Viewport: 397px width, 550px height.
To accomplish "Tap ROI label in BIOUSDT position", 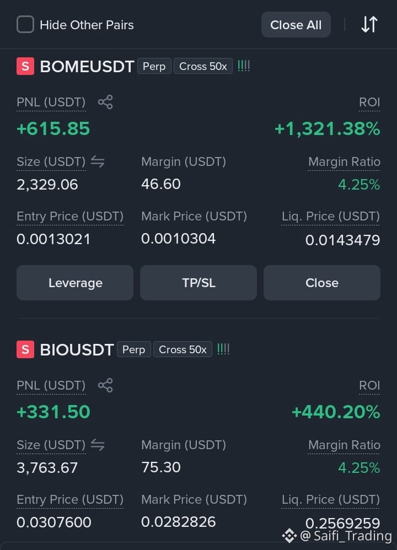I will tap(369, 385).
